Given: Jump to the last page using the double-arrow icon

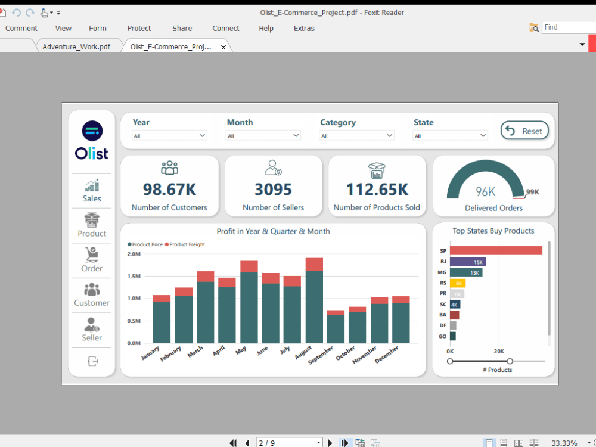Looking at the screenshot, I should tap(344, 442).
